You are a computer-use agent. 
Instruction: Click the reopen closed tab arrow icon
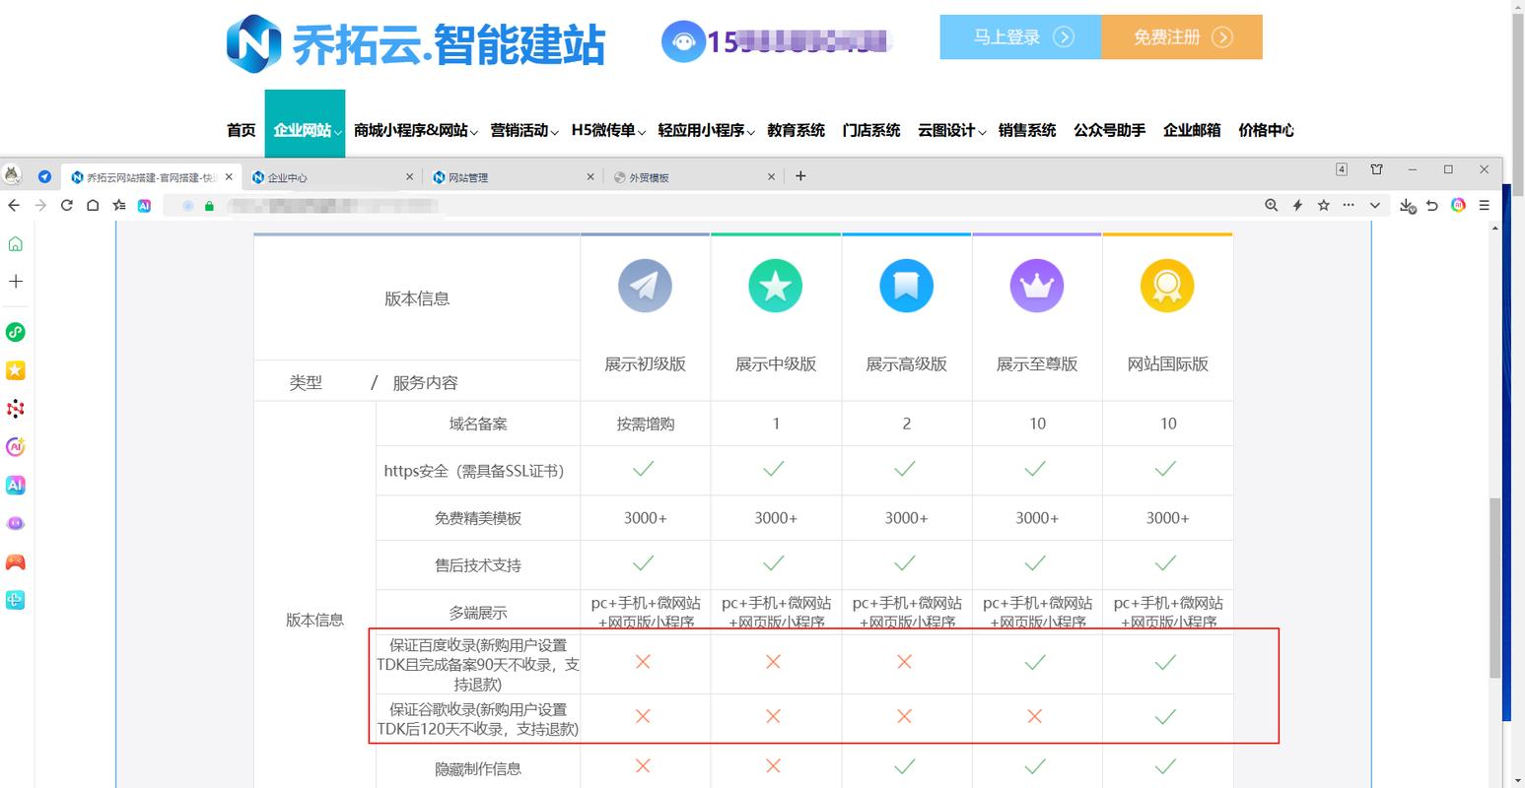point(1433,206)
